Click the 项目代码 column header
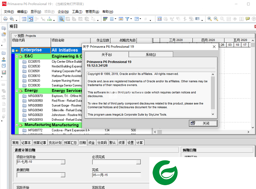 pos(31,42)
